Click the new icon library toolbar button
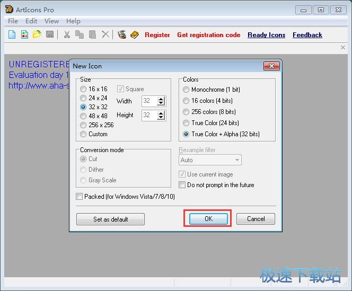Viewport: 352px width, 291px height. point(24,35)
